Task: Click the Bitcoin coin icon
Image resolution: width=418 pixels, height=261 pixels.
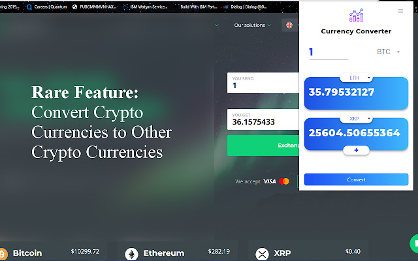Action: [3, 253]
